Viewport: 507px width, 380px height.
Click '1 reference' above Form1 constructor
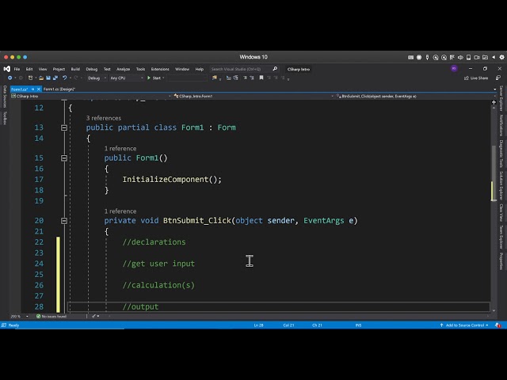120,148
